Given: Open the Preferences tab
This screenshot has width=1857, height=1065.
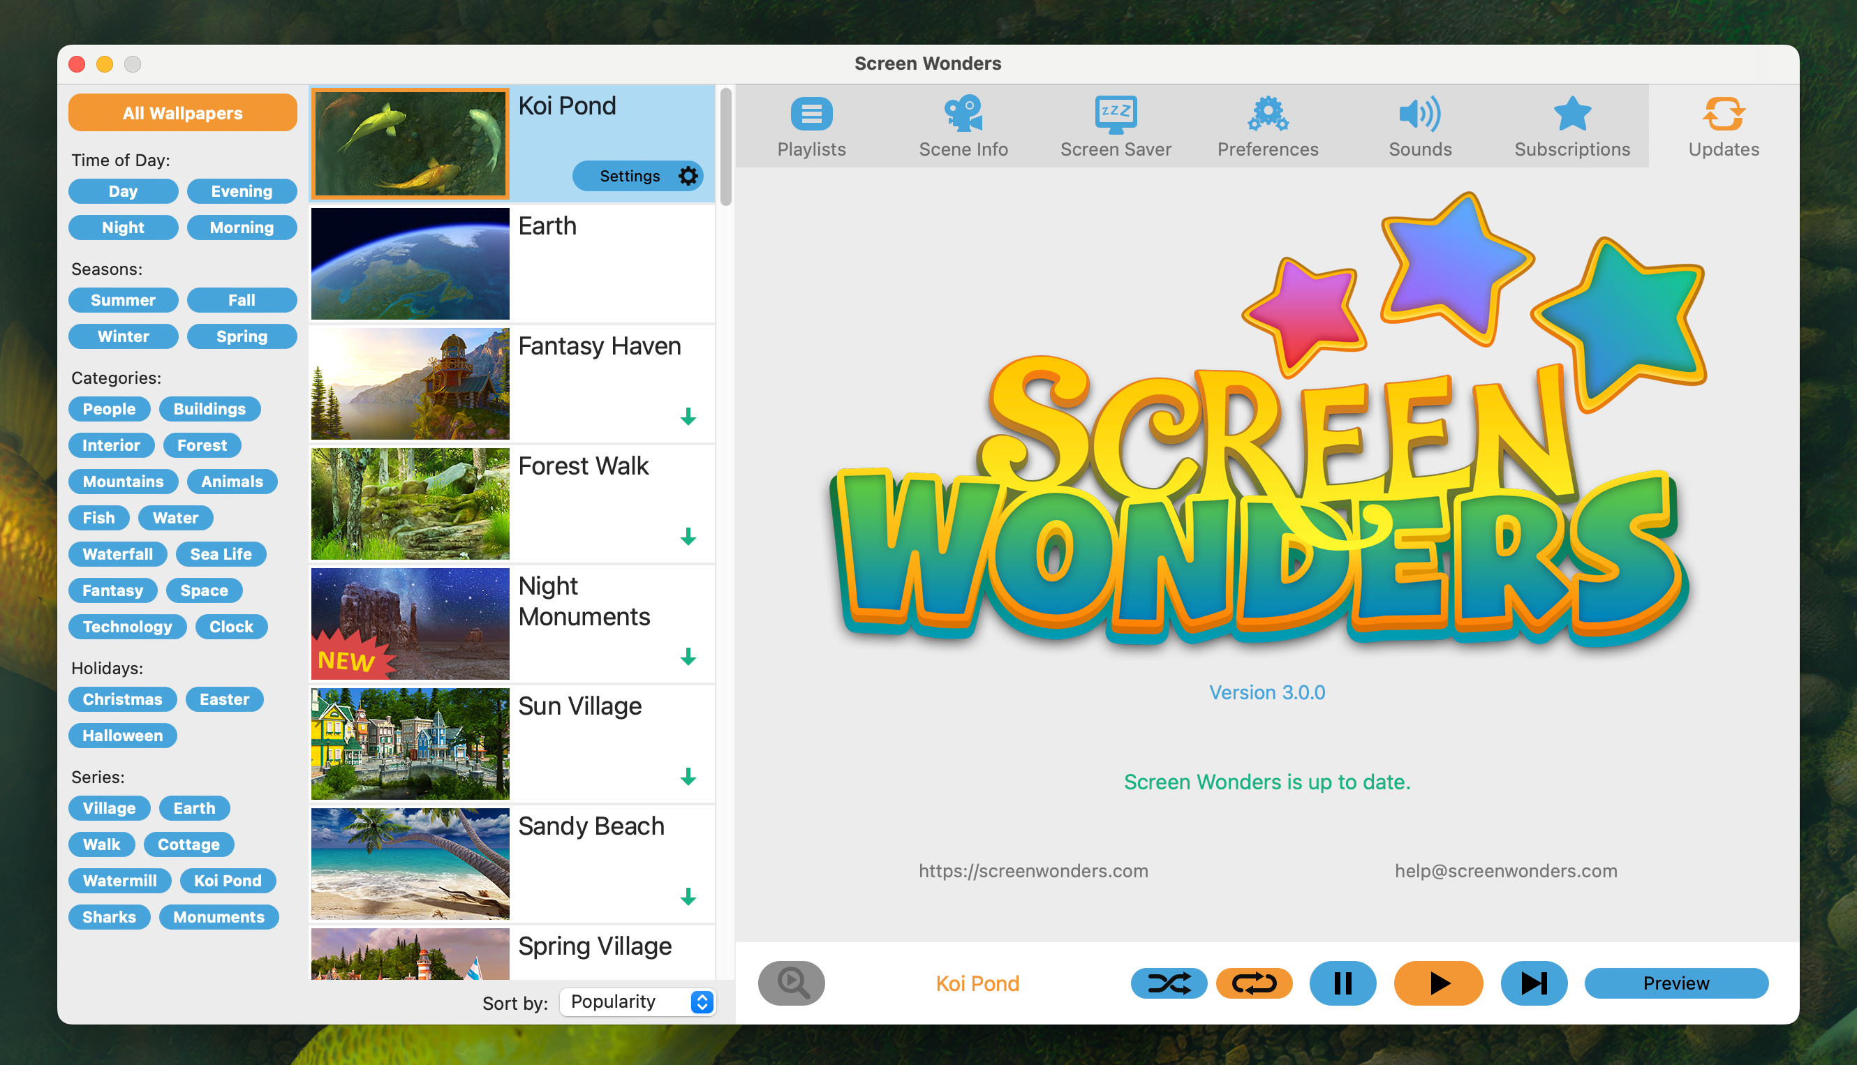Looking at the screenshot, I should 1268,127.
